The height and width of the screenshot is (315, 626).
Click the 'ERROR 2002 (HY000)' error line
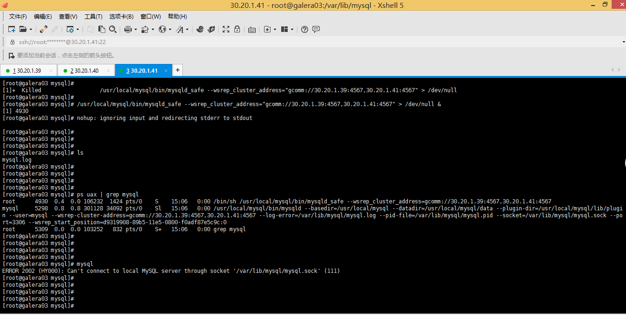171,271
